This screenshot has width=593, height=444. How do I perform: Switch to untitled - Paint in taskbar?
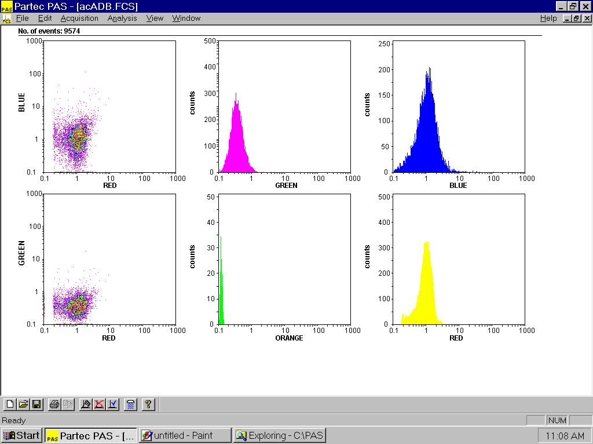[x=185, y=435]
